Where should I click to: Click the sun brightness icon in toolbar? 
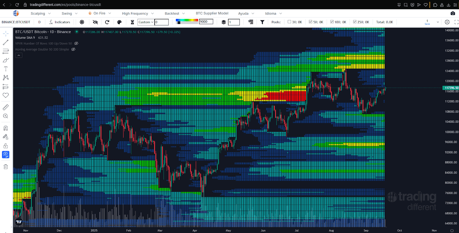(x=82, y=22)
